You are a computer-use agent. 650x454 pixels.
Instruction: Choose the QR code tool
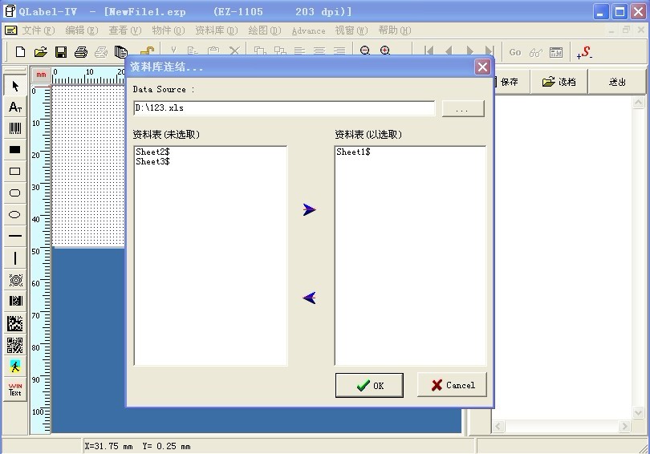tap(14, 346)
